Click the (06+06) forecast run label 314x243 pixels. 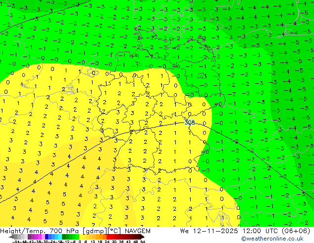coord(296,231)
